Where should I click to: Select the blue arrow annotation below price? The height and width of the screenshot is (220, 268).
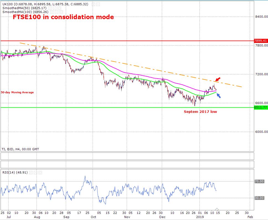219,96
